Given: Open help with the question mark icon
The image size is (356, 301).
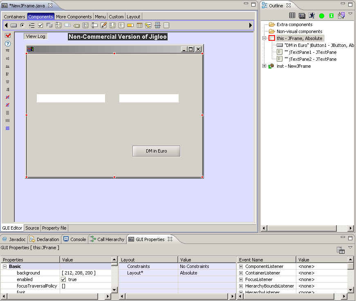Looking at the screenshot, I should coord(8,44).
